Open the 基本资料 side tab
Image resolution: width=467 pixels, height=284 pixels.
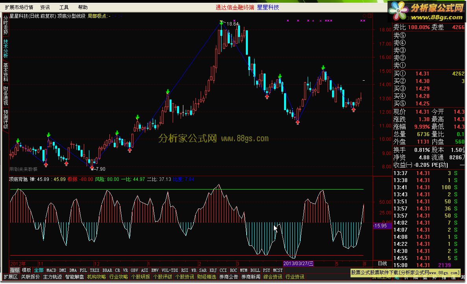[6, 72]
